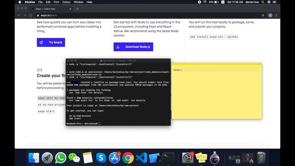295x166 pixels.
Task: Open the derren kuo user menu
Action: (x=252, y=2)
